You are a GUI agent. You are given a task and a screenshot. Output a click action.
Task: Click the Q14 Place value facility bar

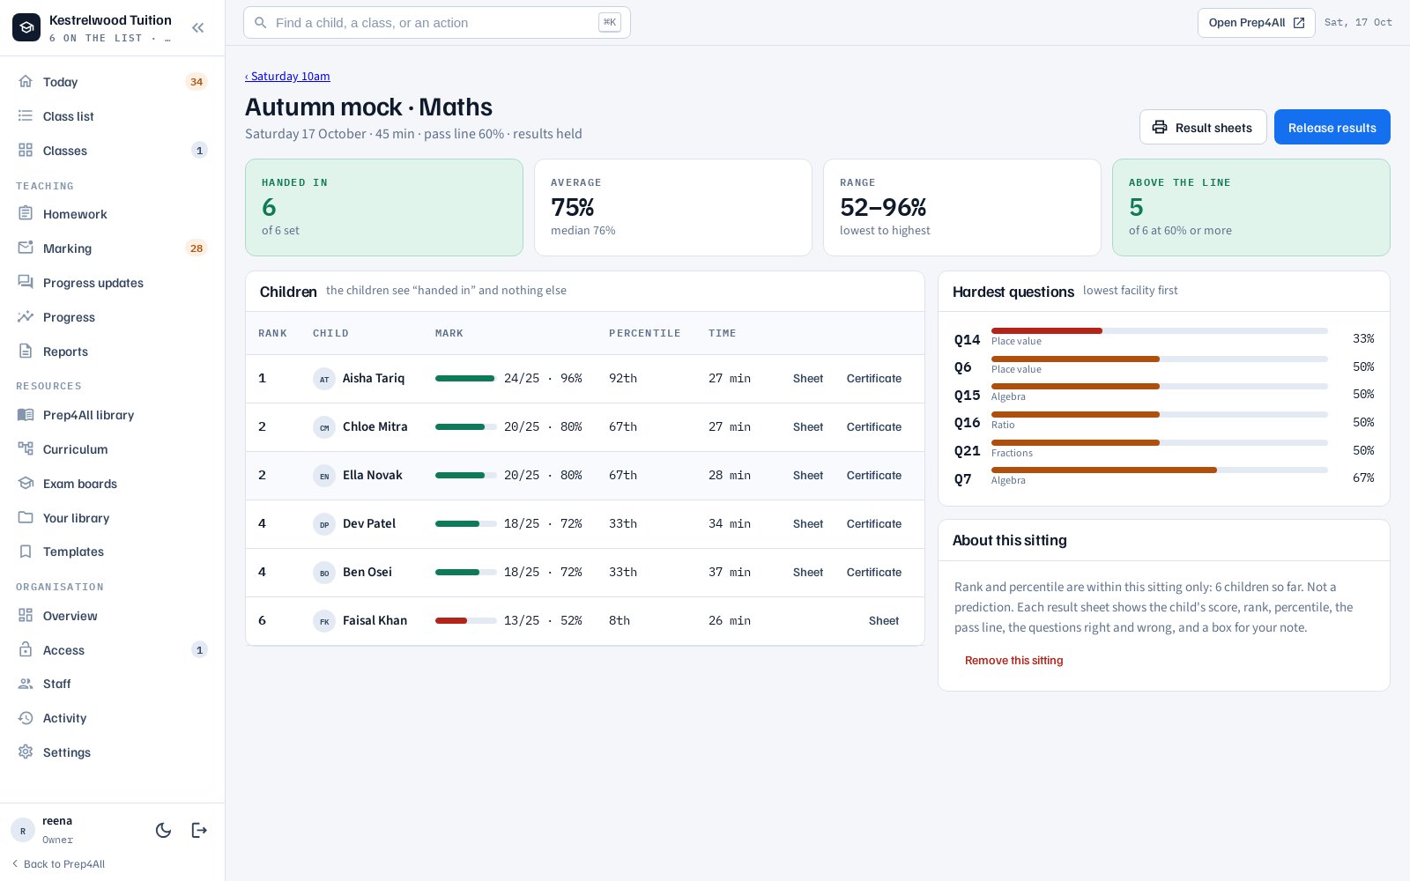[1159, 331]
